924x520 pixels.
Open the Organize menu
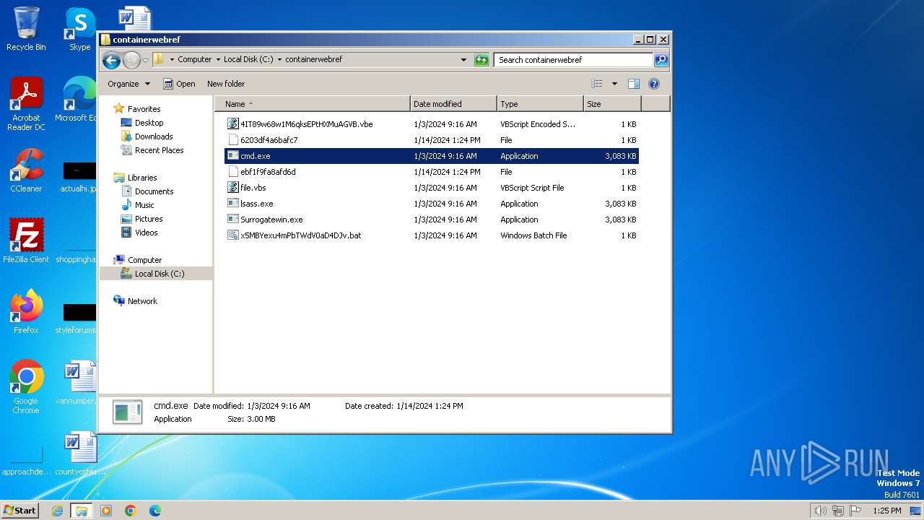[129, 84]
